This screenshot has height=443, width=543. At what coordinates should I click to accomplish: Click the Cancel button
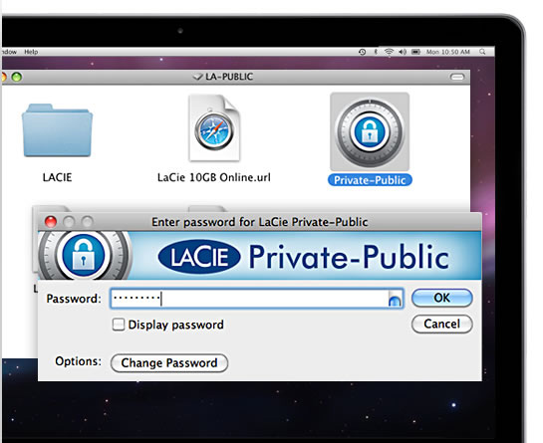(x=442, y=324)
